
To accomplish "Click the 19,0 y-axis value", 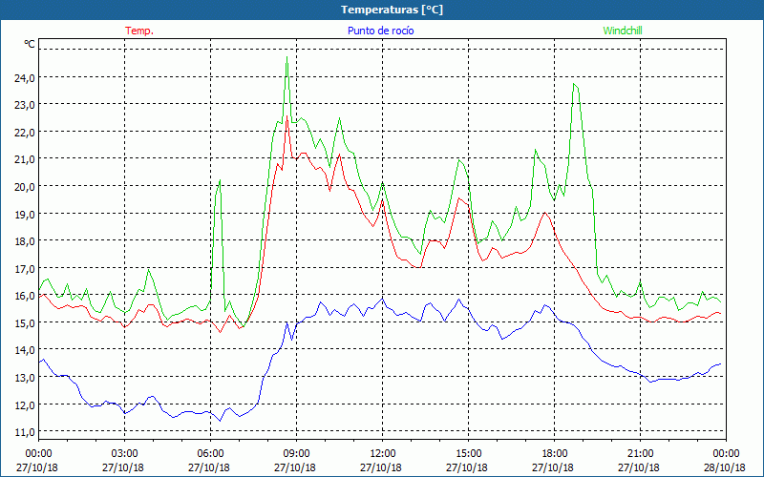I will point(25,214).
